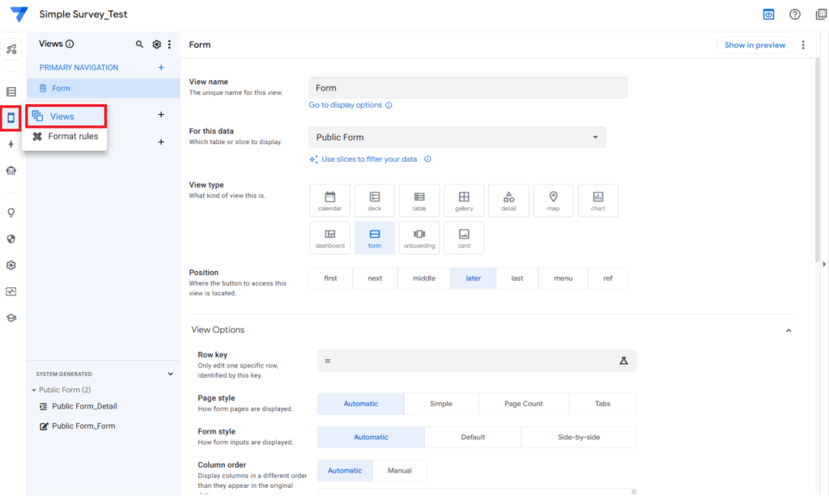Open the Data section in left sidebar
The height and width of the screenshot is (496, 829).
(11, 91)
